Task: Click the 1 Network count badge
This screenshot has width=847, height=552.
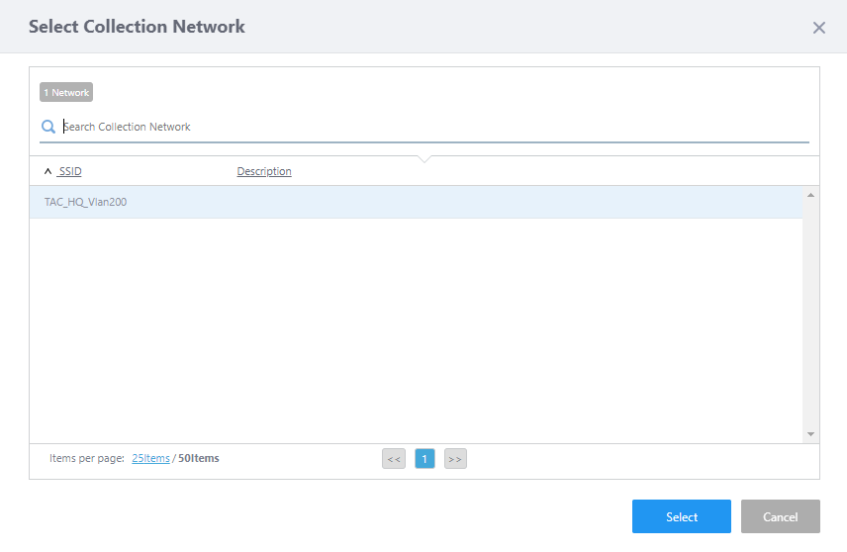Action: click(66, 92)
